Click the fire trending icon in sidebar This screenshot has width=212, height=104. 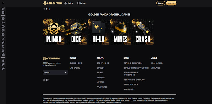click(3, 61)
